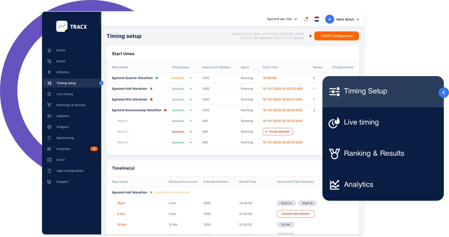This screenshot has width=449, height=237.
Task: Open the Widgets sidebar icon
Action: pyautogui.click(x=49, y=127)
